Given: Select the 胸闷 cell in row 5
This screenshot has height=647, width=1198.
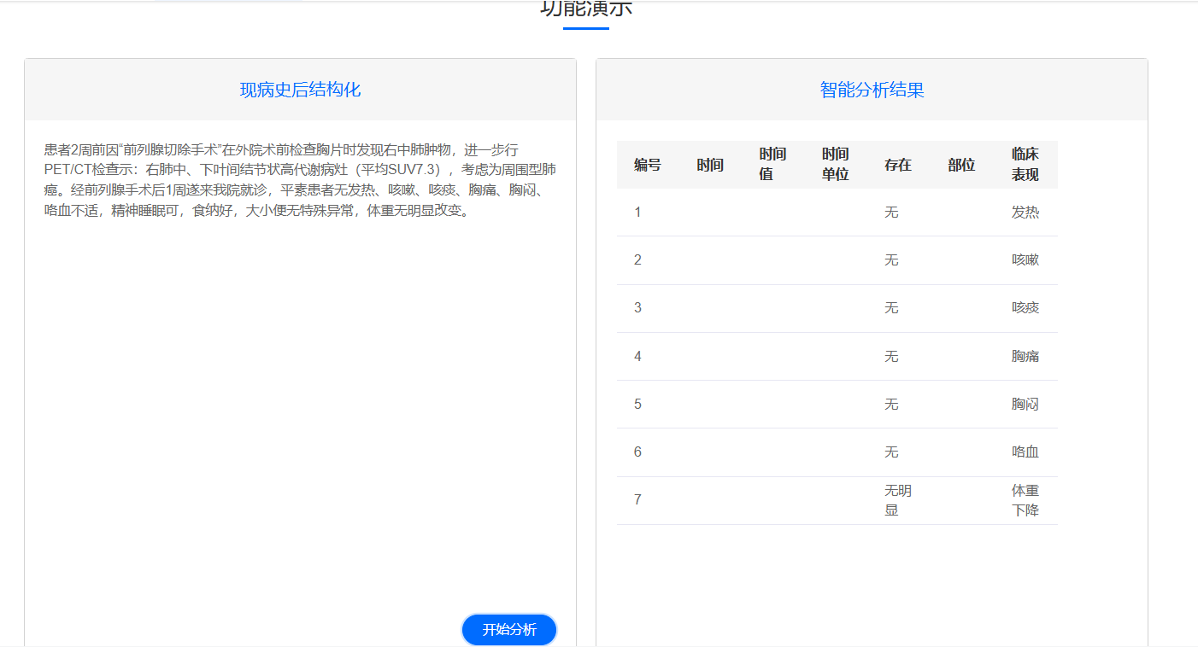Looking at the screenshot, I should pyautogui.click(x=1025, y=404).
